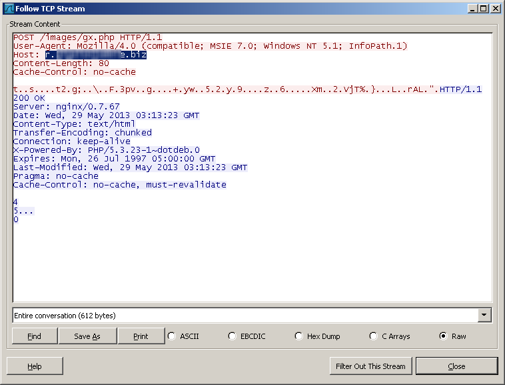505x385 pixels.
Task: Click the Content-Type: text/html line
Action: (x=74, y=124)
